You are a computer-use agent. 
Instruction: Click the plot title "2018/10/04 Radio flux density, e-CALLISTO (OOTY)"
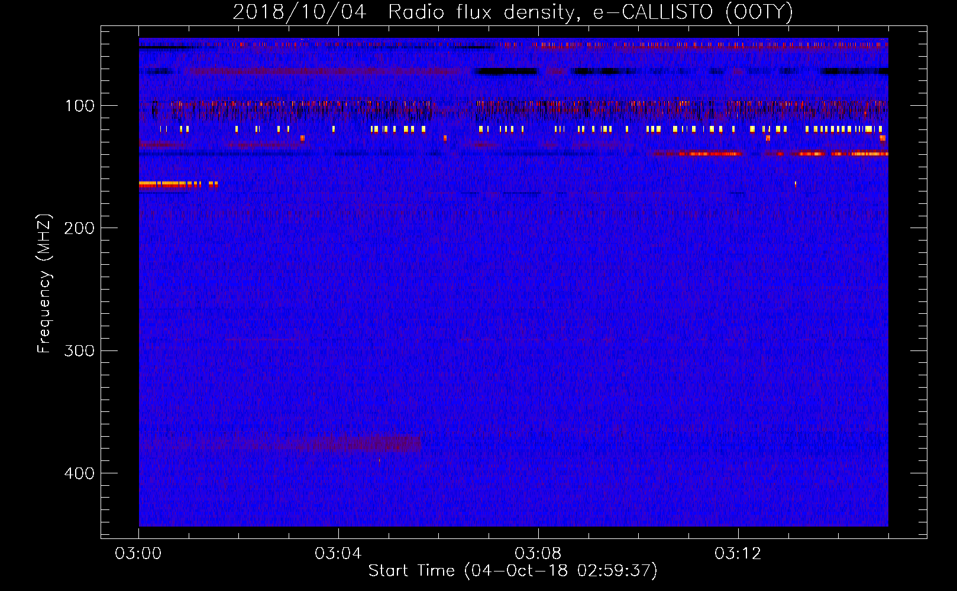pos(513,12)
